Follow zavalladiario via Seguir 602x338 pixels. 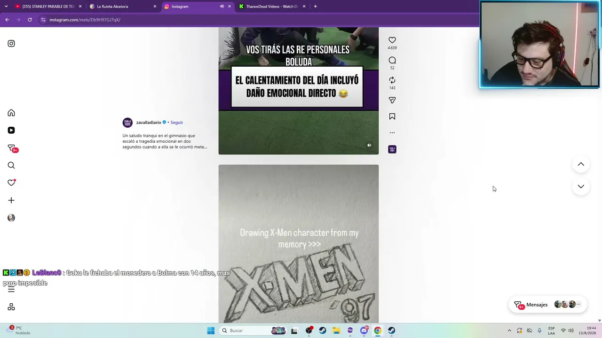(177, 123)
